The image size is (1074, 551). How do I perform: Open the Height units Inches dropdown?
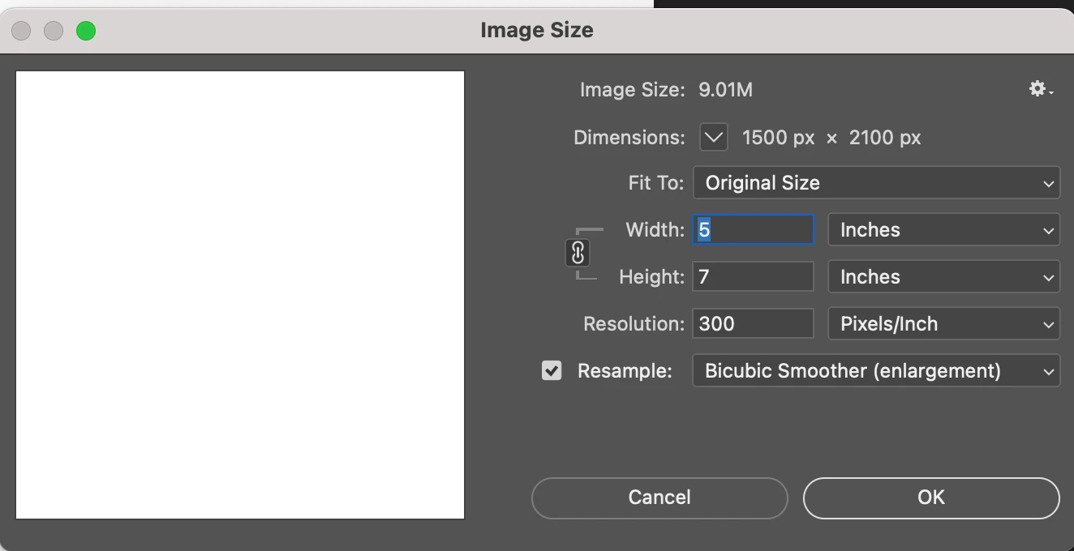943,277
